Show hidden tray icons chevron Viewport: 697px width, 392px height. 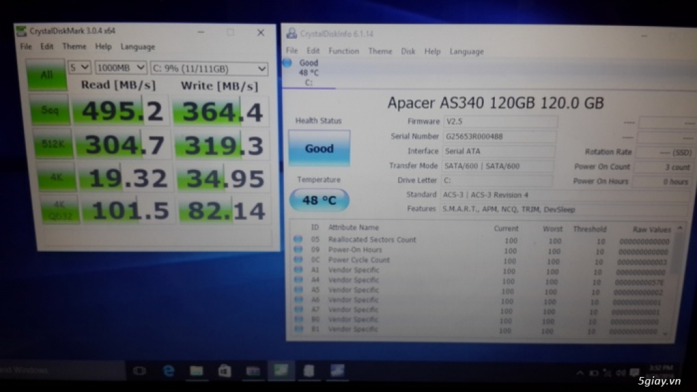coord(580,373)
